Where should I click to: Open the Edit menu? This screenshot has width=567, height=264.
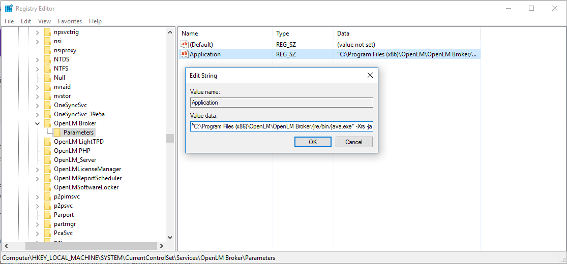pos(26,21)
